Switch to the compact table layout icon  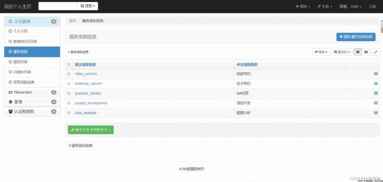tap(366, 52)
